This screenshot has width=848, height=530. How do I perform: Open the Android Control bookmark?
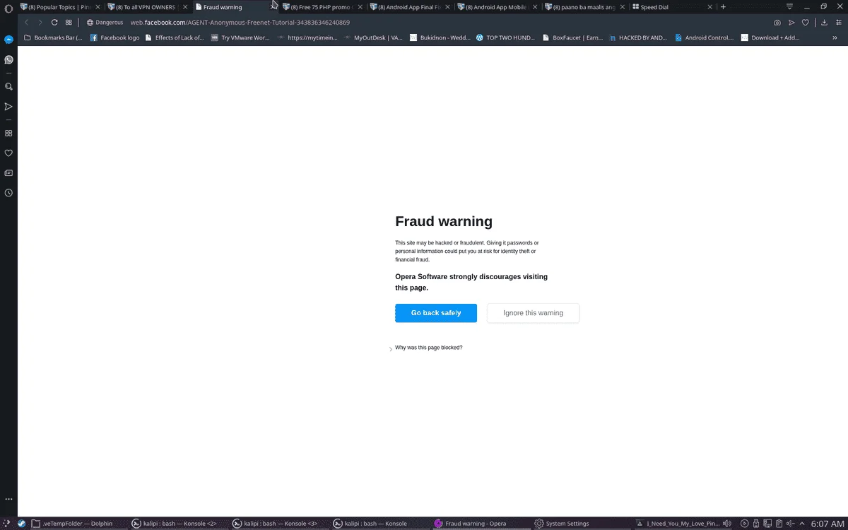pyautogui.click(x=704, y=38)
